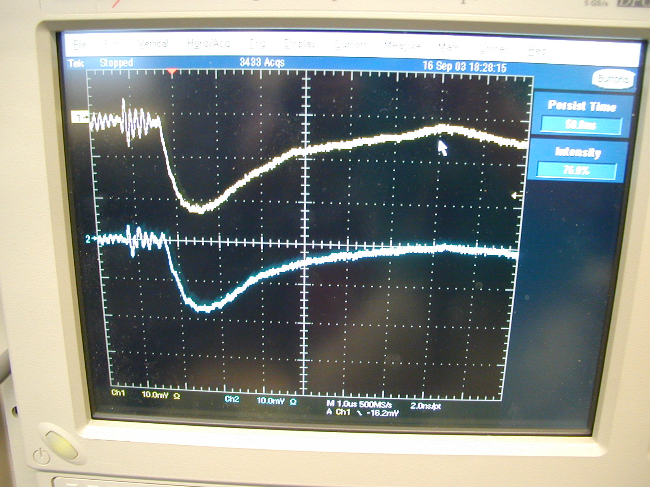The image size is (650, 487).
Task: Click the Intensity label
Action: coord(578,152)
